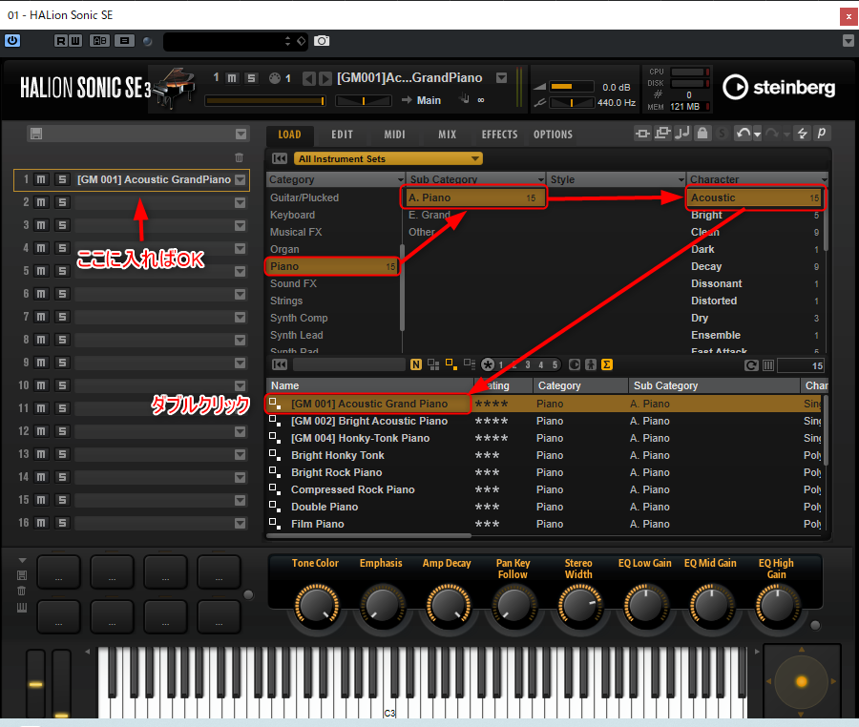Screen dimensions: 859x727
Task: Click the trigger pads trash icon
Action: 22,591
